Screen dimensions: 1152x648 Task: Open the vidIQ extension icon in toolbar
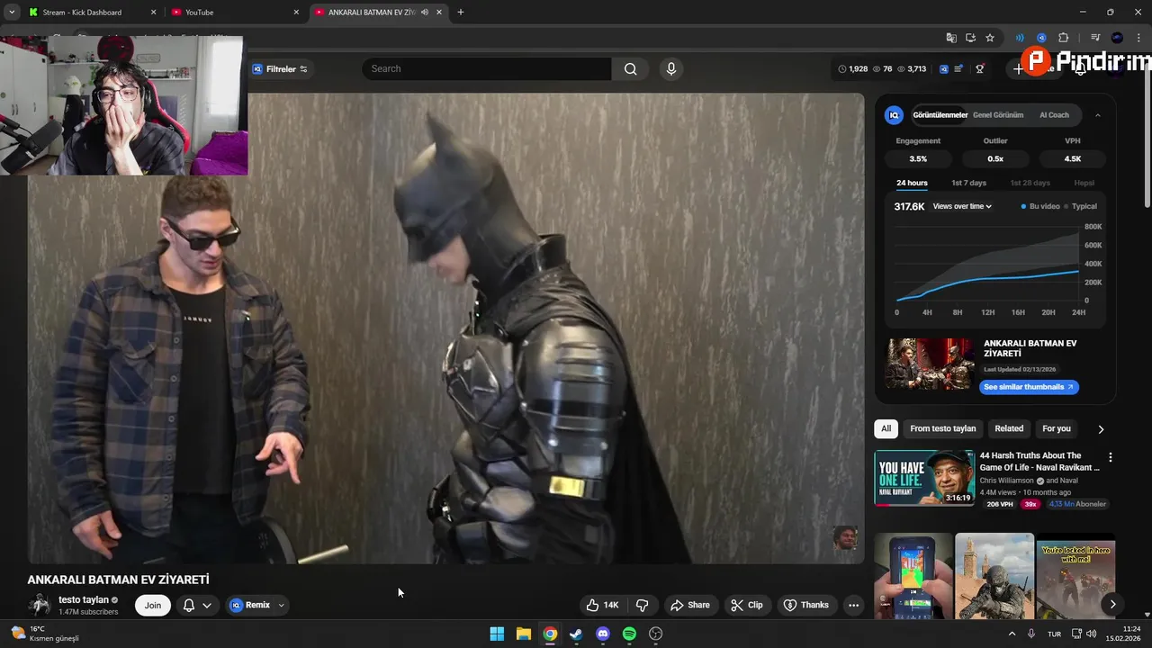(1041, 38)
